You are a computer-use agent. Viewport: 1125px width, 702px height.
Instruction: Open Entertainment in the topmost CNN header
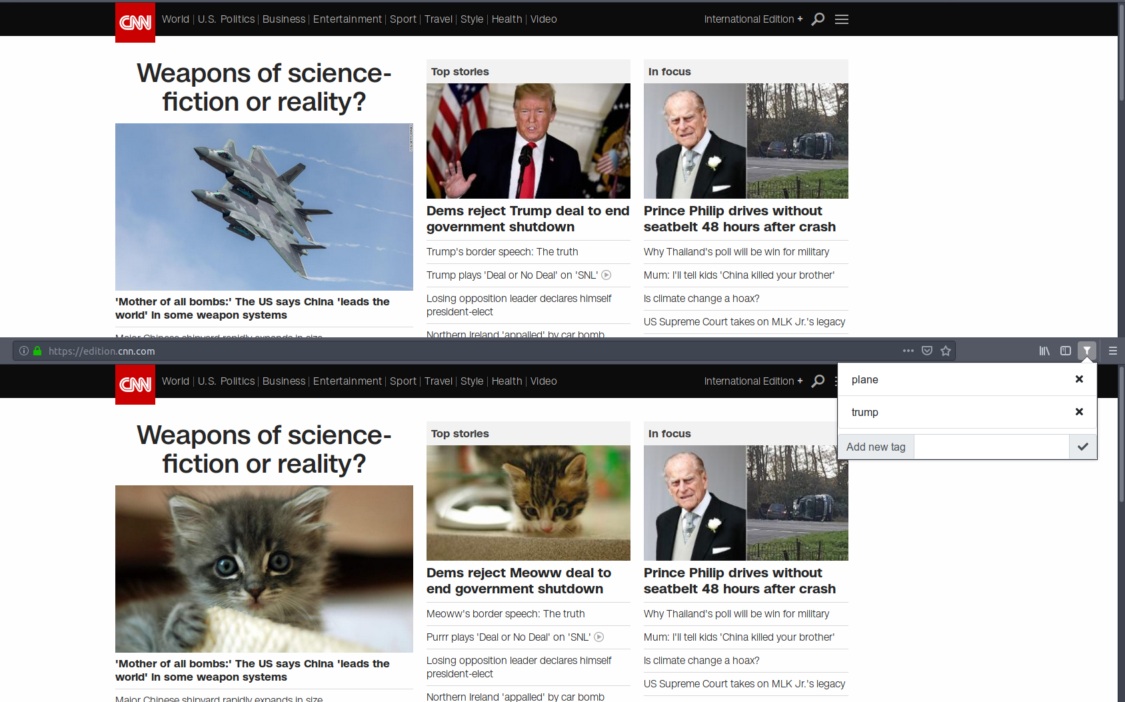(x=347, y=19)
